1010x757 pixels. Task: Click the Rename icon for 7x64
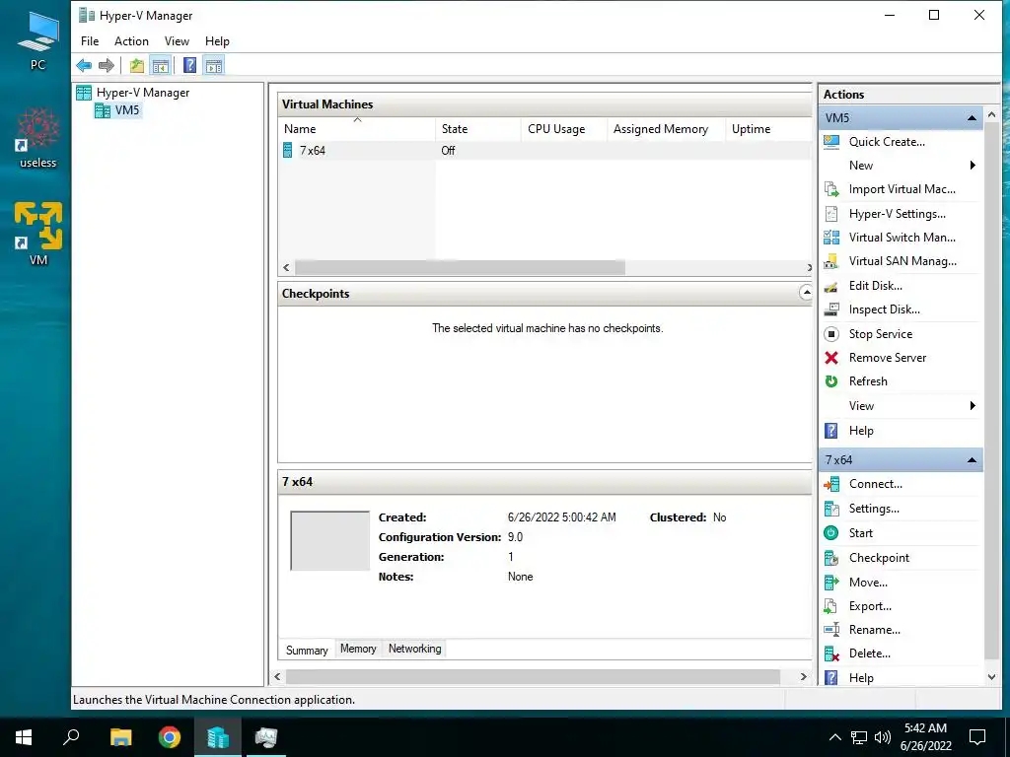coord(831,630)
